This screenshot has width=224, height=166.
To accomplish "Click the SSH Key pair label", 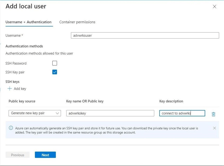I will 15,72.
